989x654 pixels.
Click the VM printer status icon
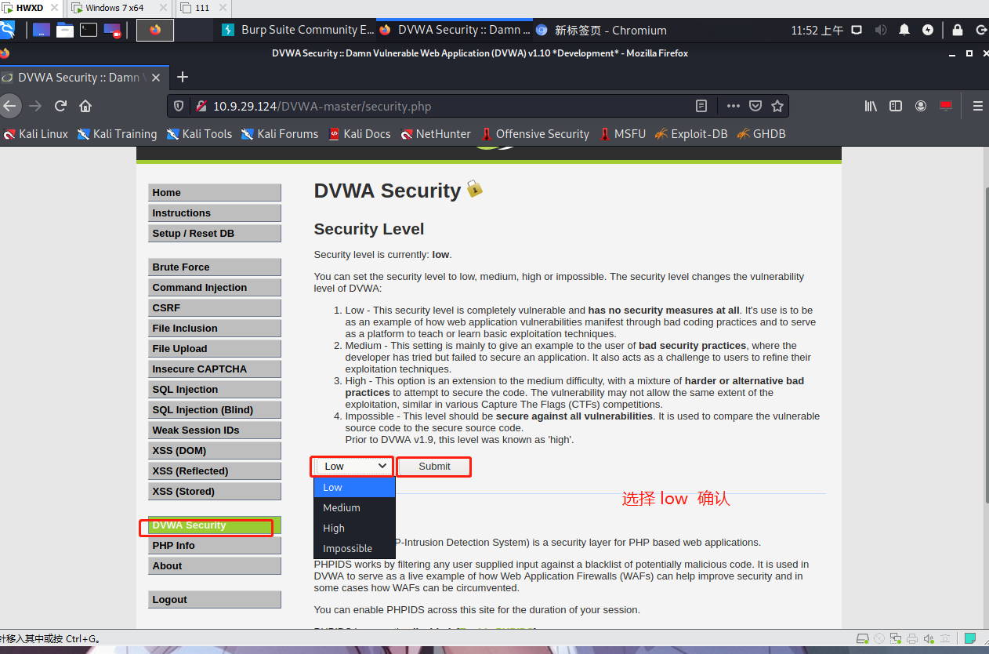click(914, 638)
